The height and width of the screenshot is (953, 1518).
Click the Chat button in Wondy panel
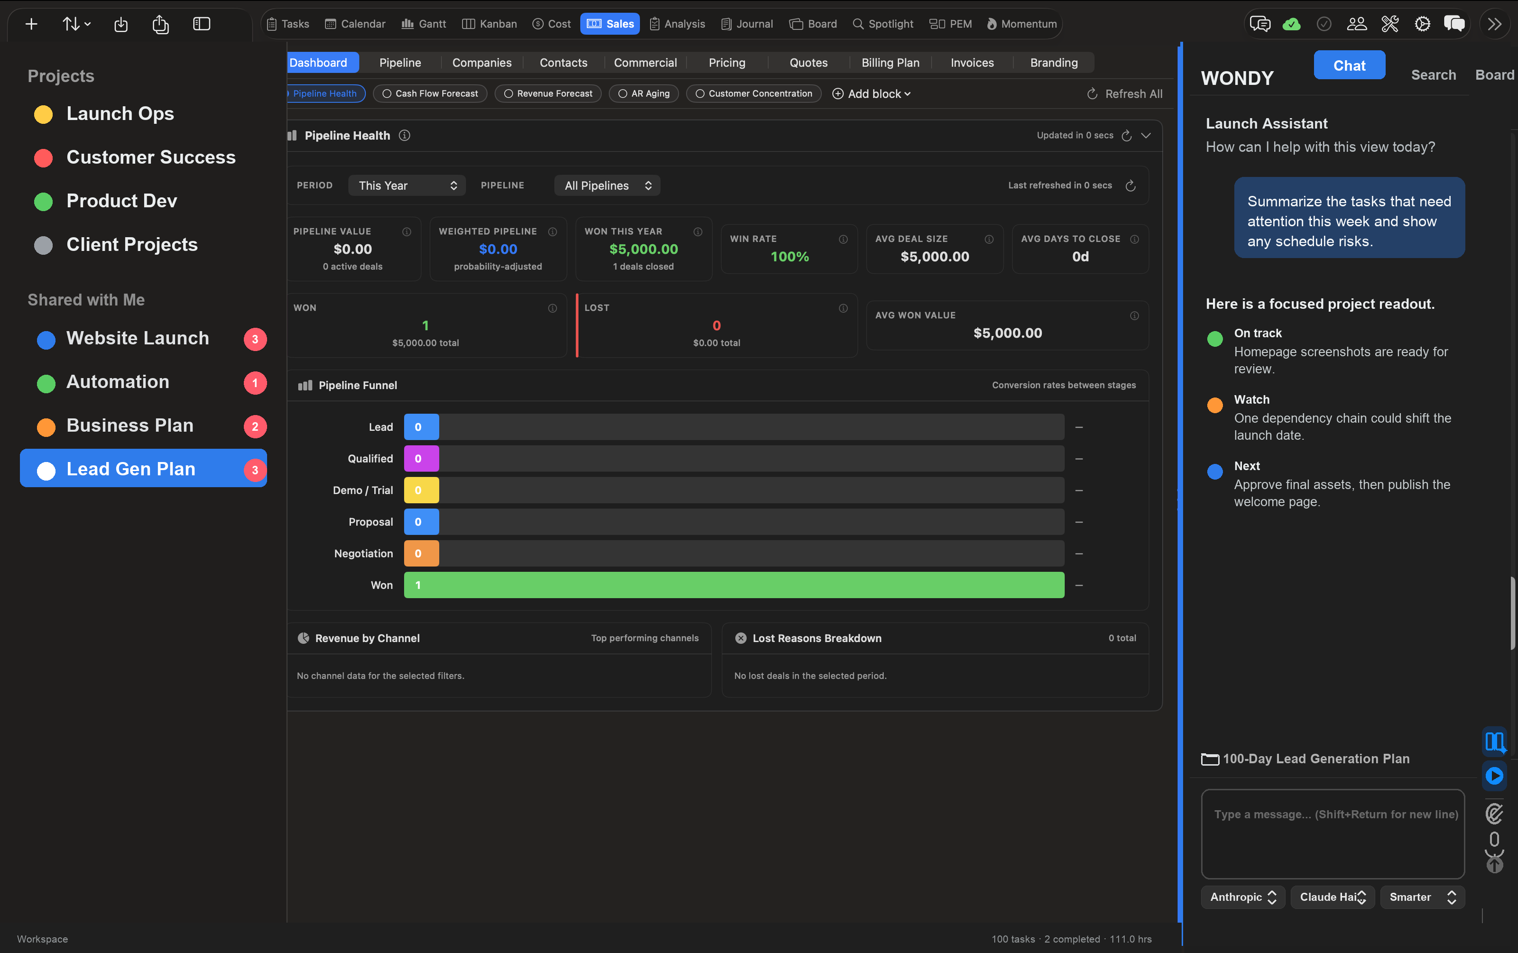1349,65
